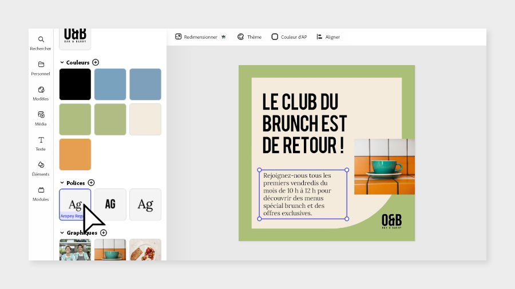The image size is (515, 289).
Task: Click the top-right handle of the text box
Action: [347, 170]
